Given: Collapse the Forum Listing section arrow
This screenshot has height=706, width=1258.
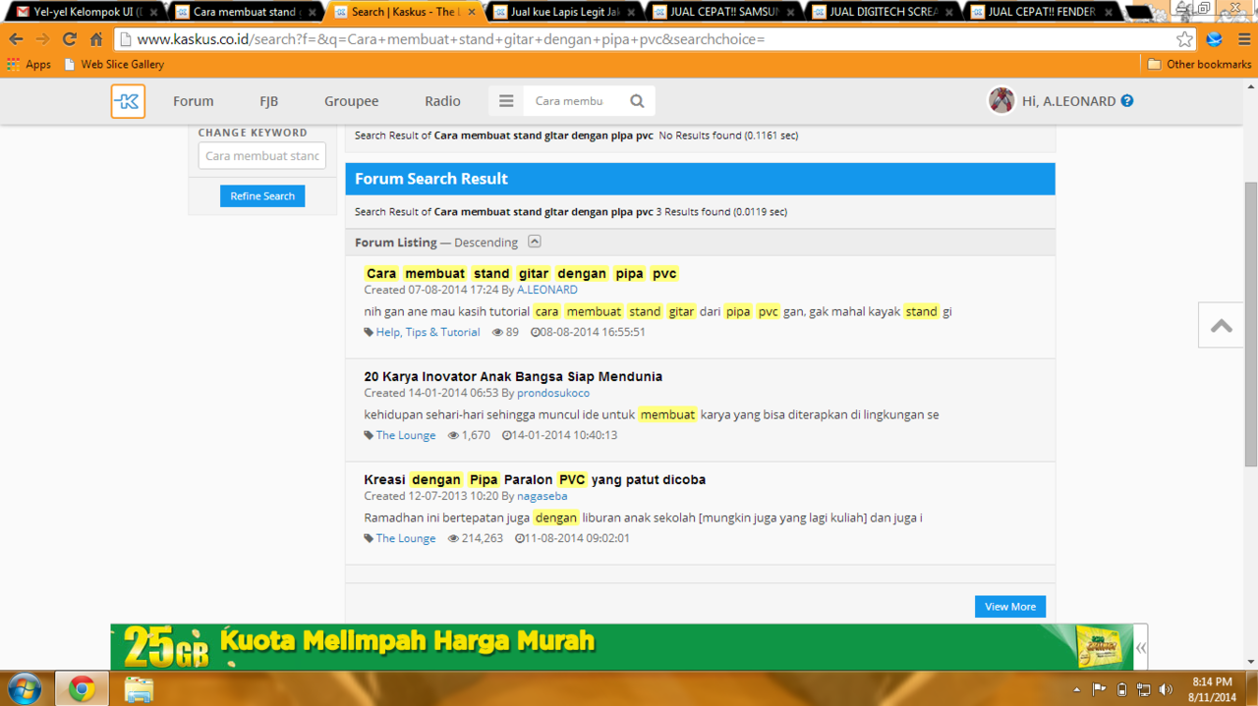Looking at the screenshot, I should pyautogui.click(x=534, y=242).
